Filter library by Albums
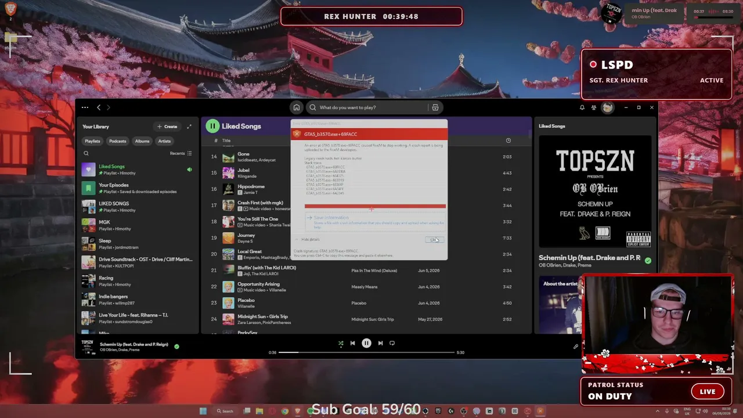Viewport: 743px width, 418px height. (142, 141)
